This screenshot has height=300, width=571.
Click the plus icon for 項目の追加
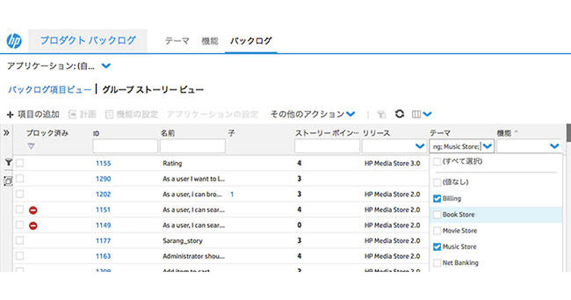point(10,115)
